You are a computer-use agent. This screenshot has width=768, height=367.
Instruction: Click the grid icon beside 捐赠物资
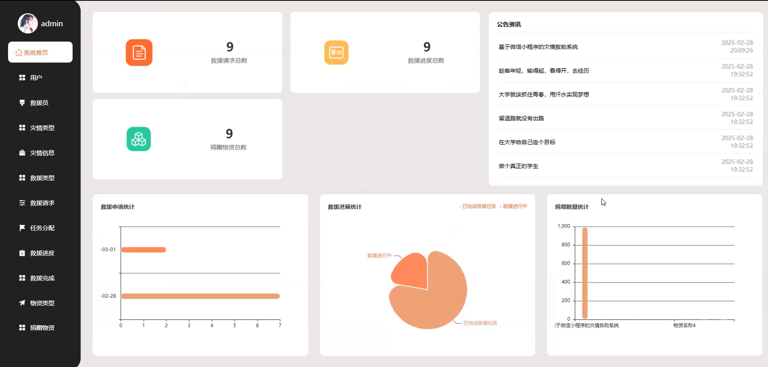[x=22, y=328]
